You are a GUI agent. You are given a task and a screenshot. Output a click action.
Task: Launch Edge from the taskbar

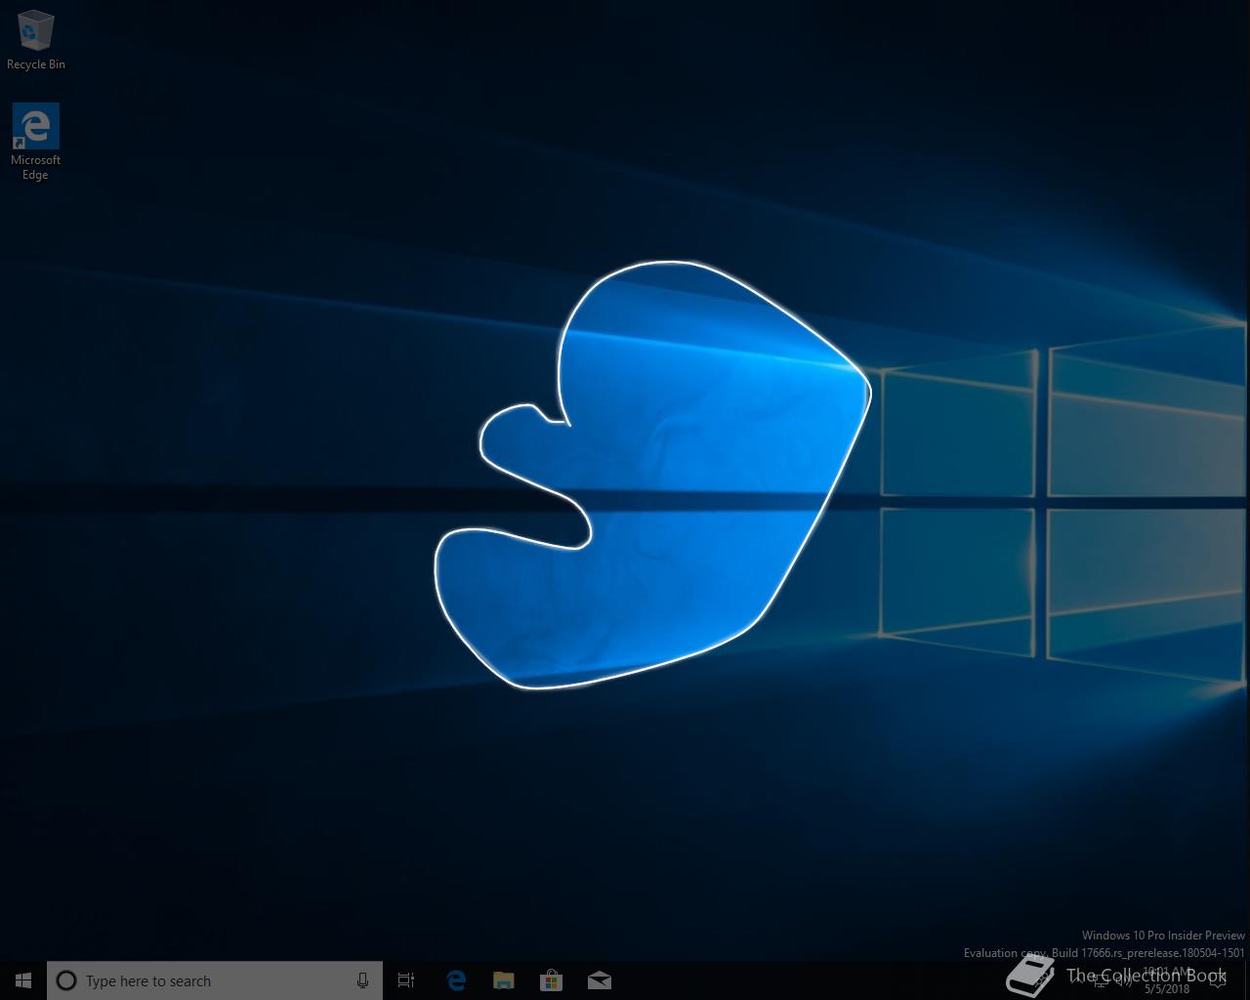click(x=455, y=980)
